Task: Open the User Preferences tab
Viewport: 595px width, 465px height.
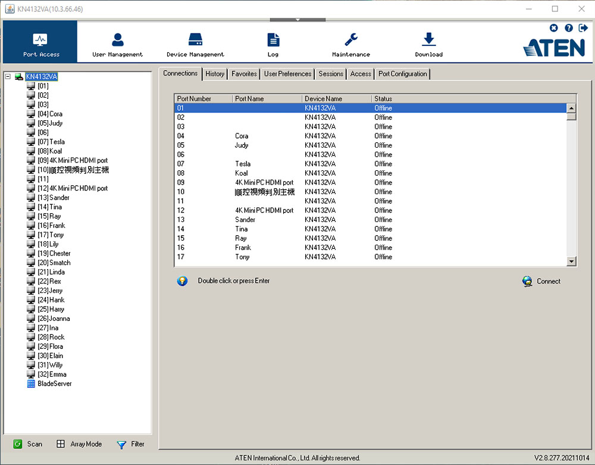Action: pos(287,74)
